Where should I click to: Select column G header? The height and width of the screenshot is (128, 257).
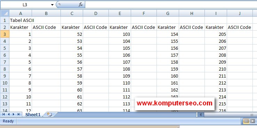click(168, 14)
